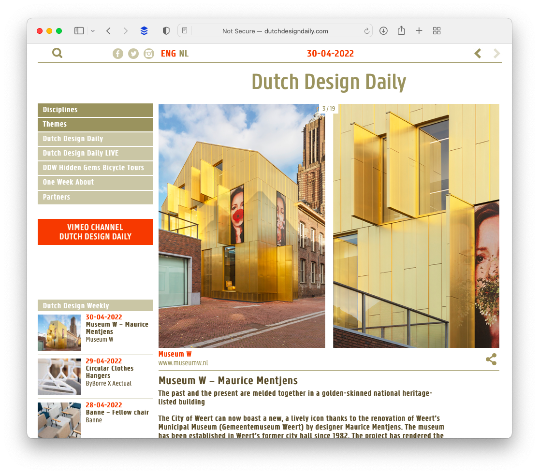The width and height of the screenshot is (539, 474).
Task: Open One Week About menu item
Action: coord(95,182)
